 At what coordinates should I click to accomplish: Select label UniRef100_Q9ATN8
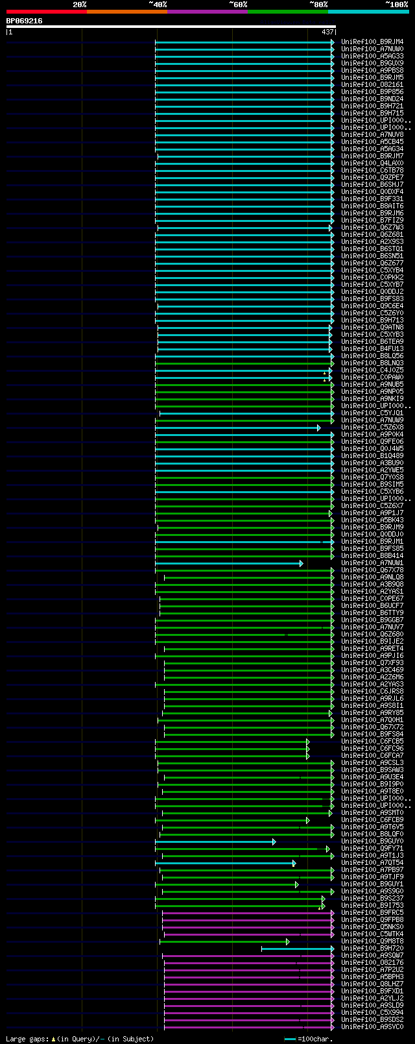[372, 328]
